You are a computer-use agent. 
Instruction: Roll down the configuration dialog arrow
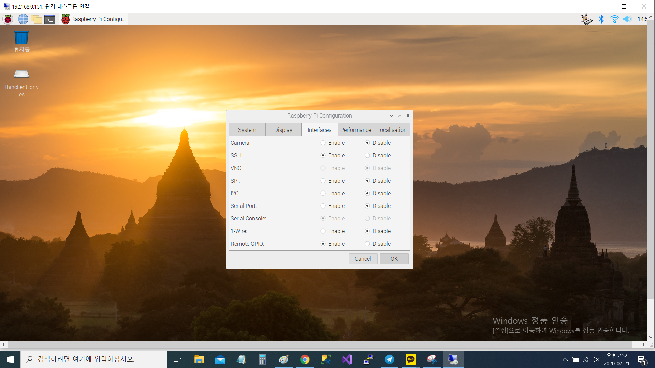pyautogui.click(x=392, y=116)
